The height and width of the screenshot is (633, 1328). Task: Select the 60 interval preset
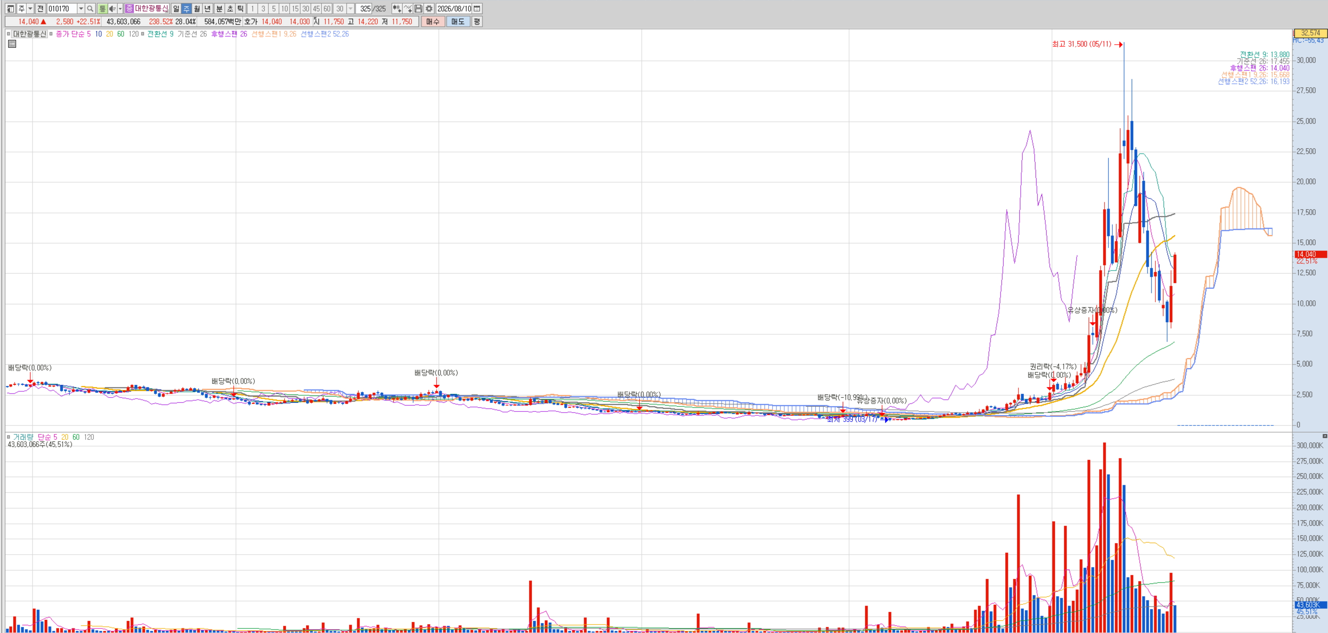click(x=327, y=9)
